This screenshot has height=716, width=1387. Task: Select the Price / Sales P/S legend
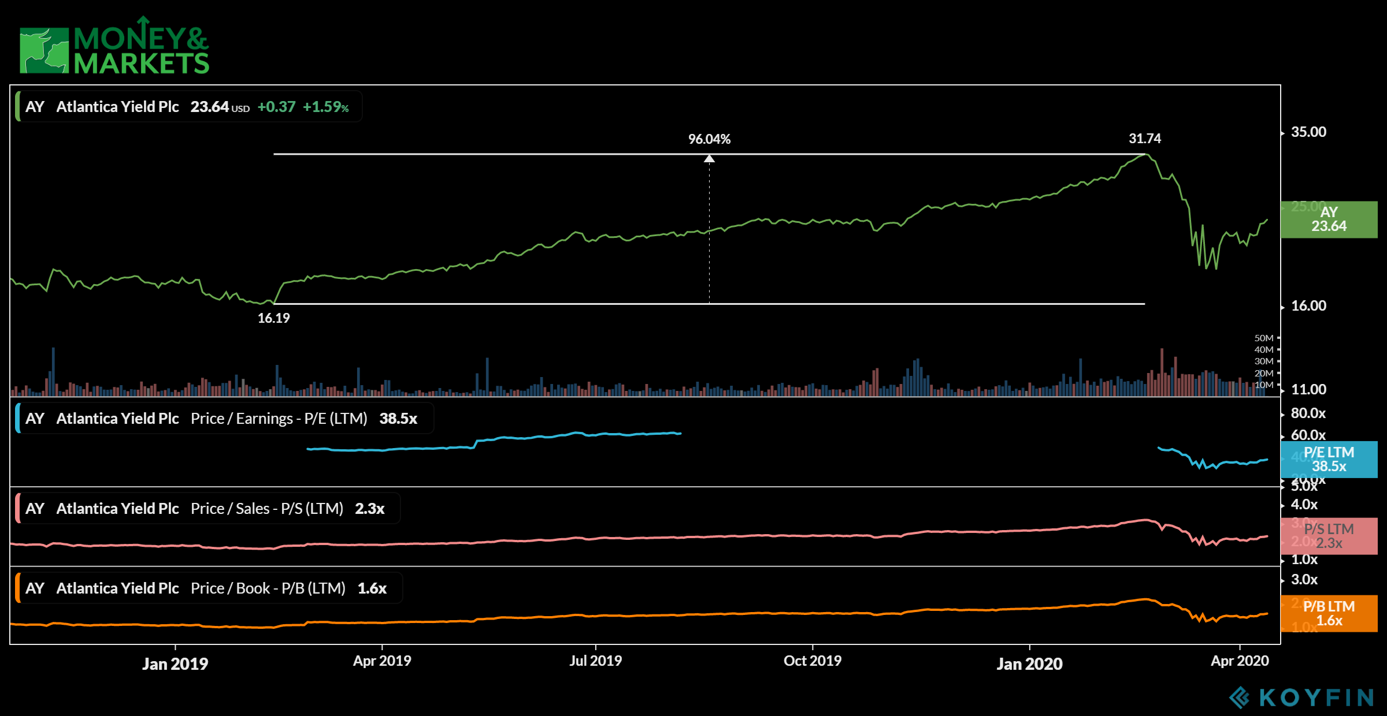point(207,509)
